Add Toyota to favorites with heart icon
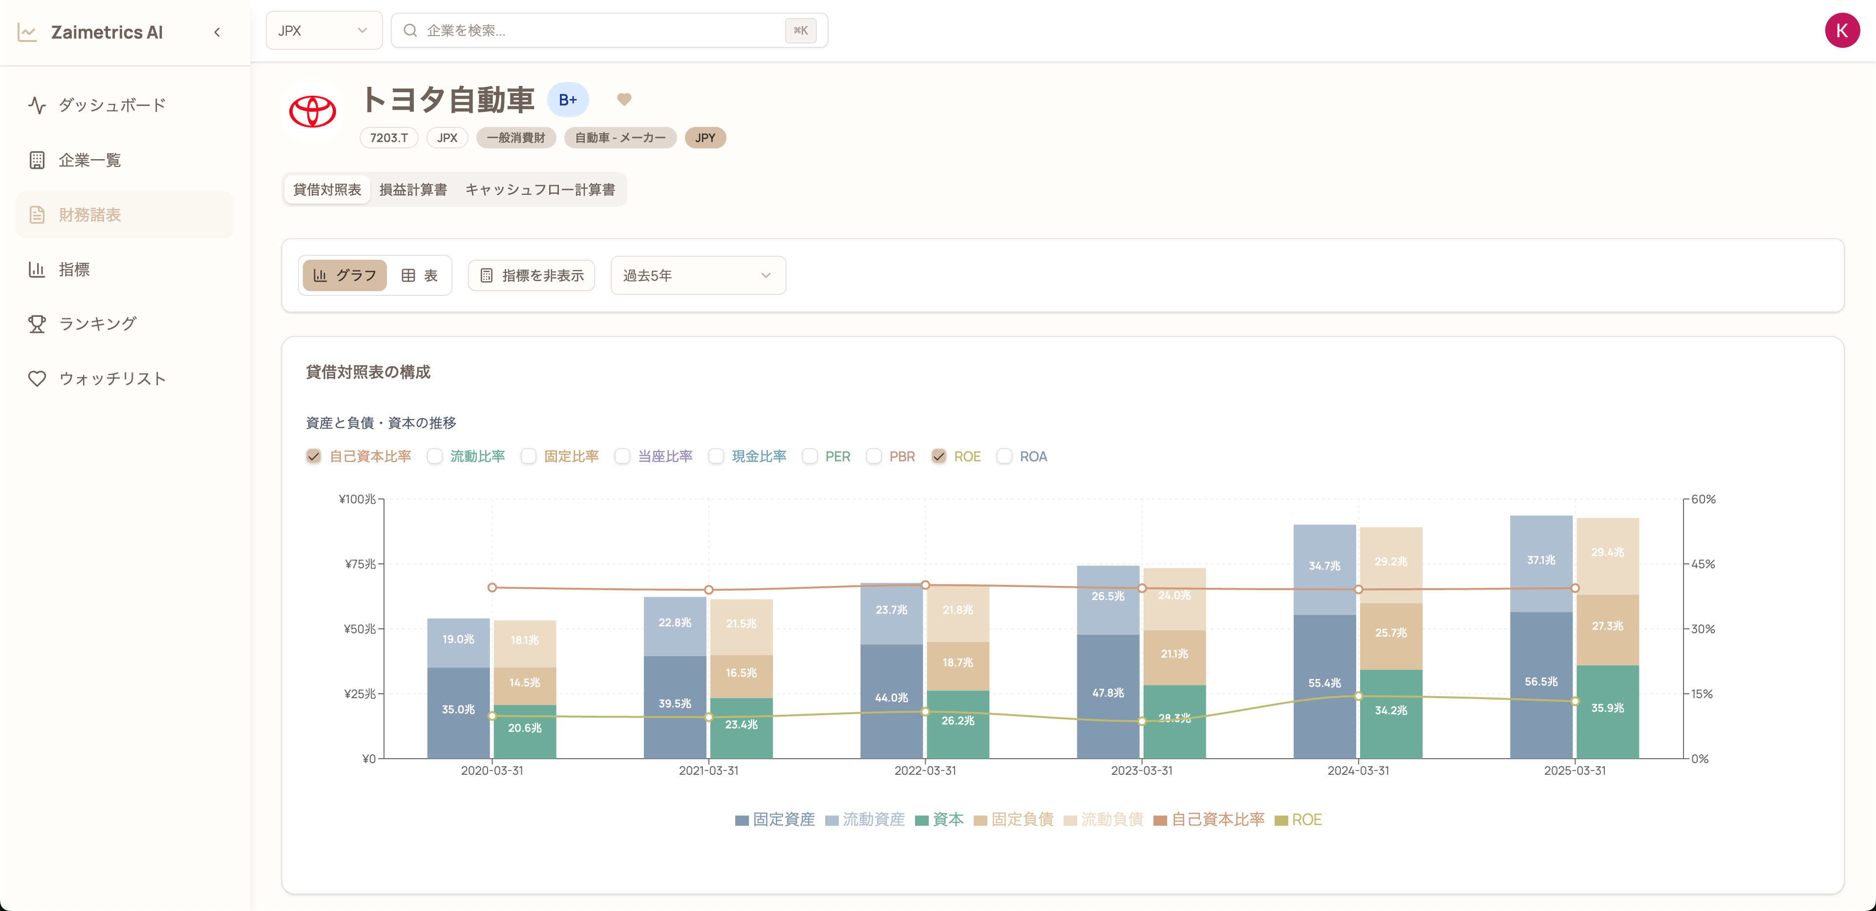1876x911 pixels. pyautogui.click(x=624, y=100)
